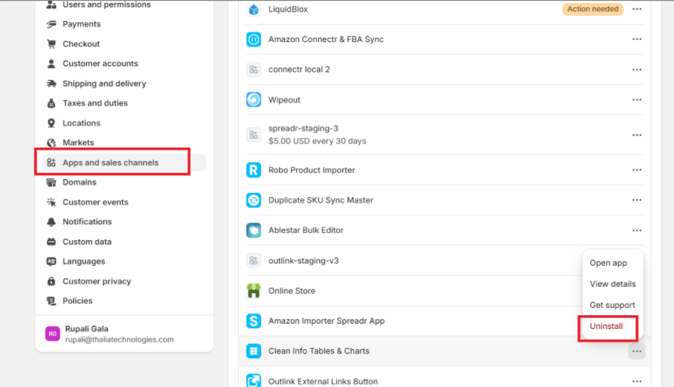Screen dimensions: 674x387
Task: Click the Clean Info Tables & Charts icon
Action: coord(253,351)
